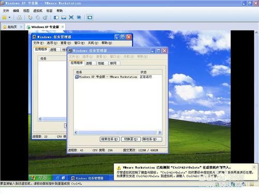The width and height of the screenshot is (259, 194).
Task: Click the scroll up arrow on VM view scrollbar
Action: point(256,33)
